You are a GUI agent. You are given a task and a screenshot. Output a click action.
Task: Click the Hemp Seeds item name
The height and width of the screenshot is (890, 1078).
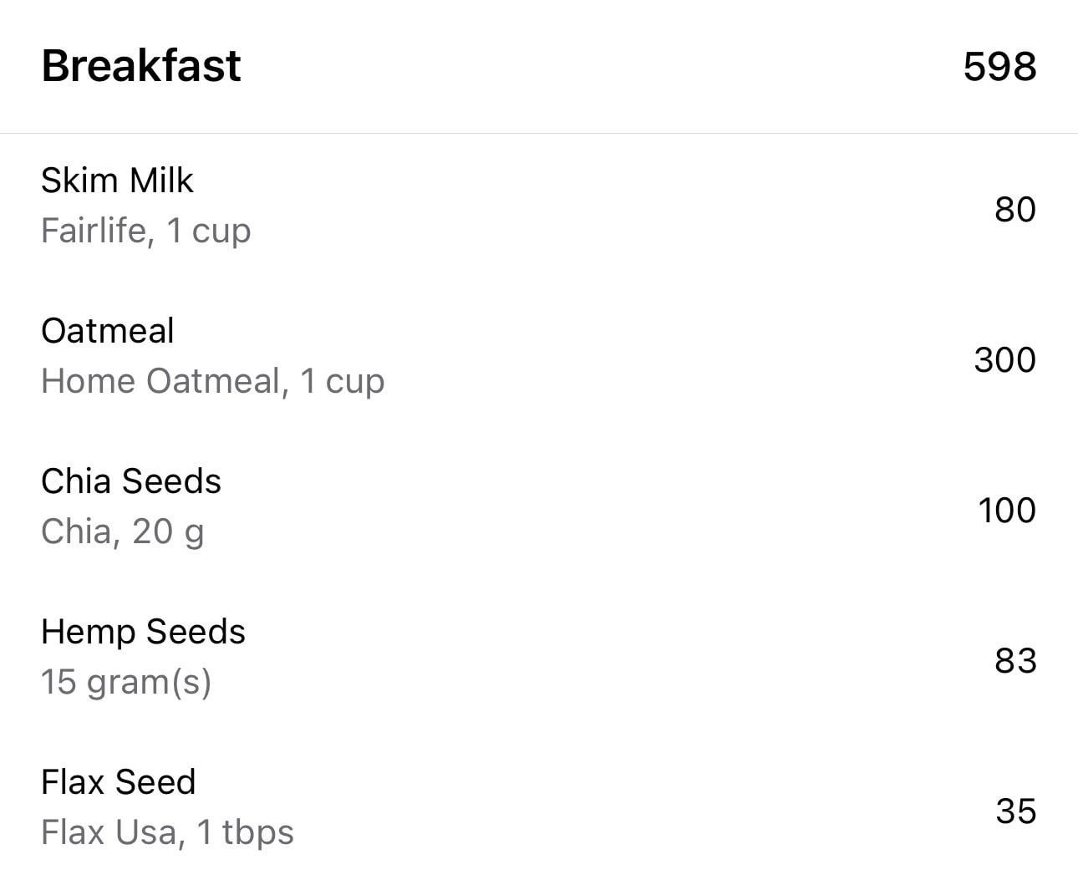143,632
